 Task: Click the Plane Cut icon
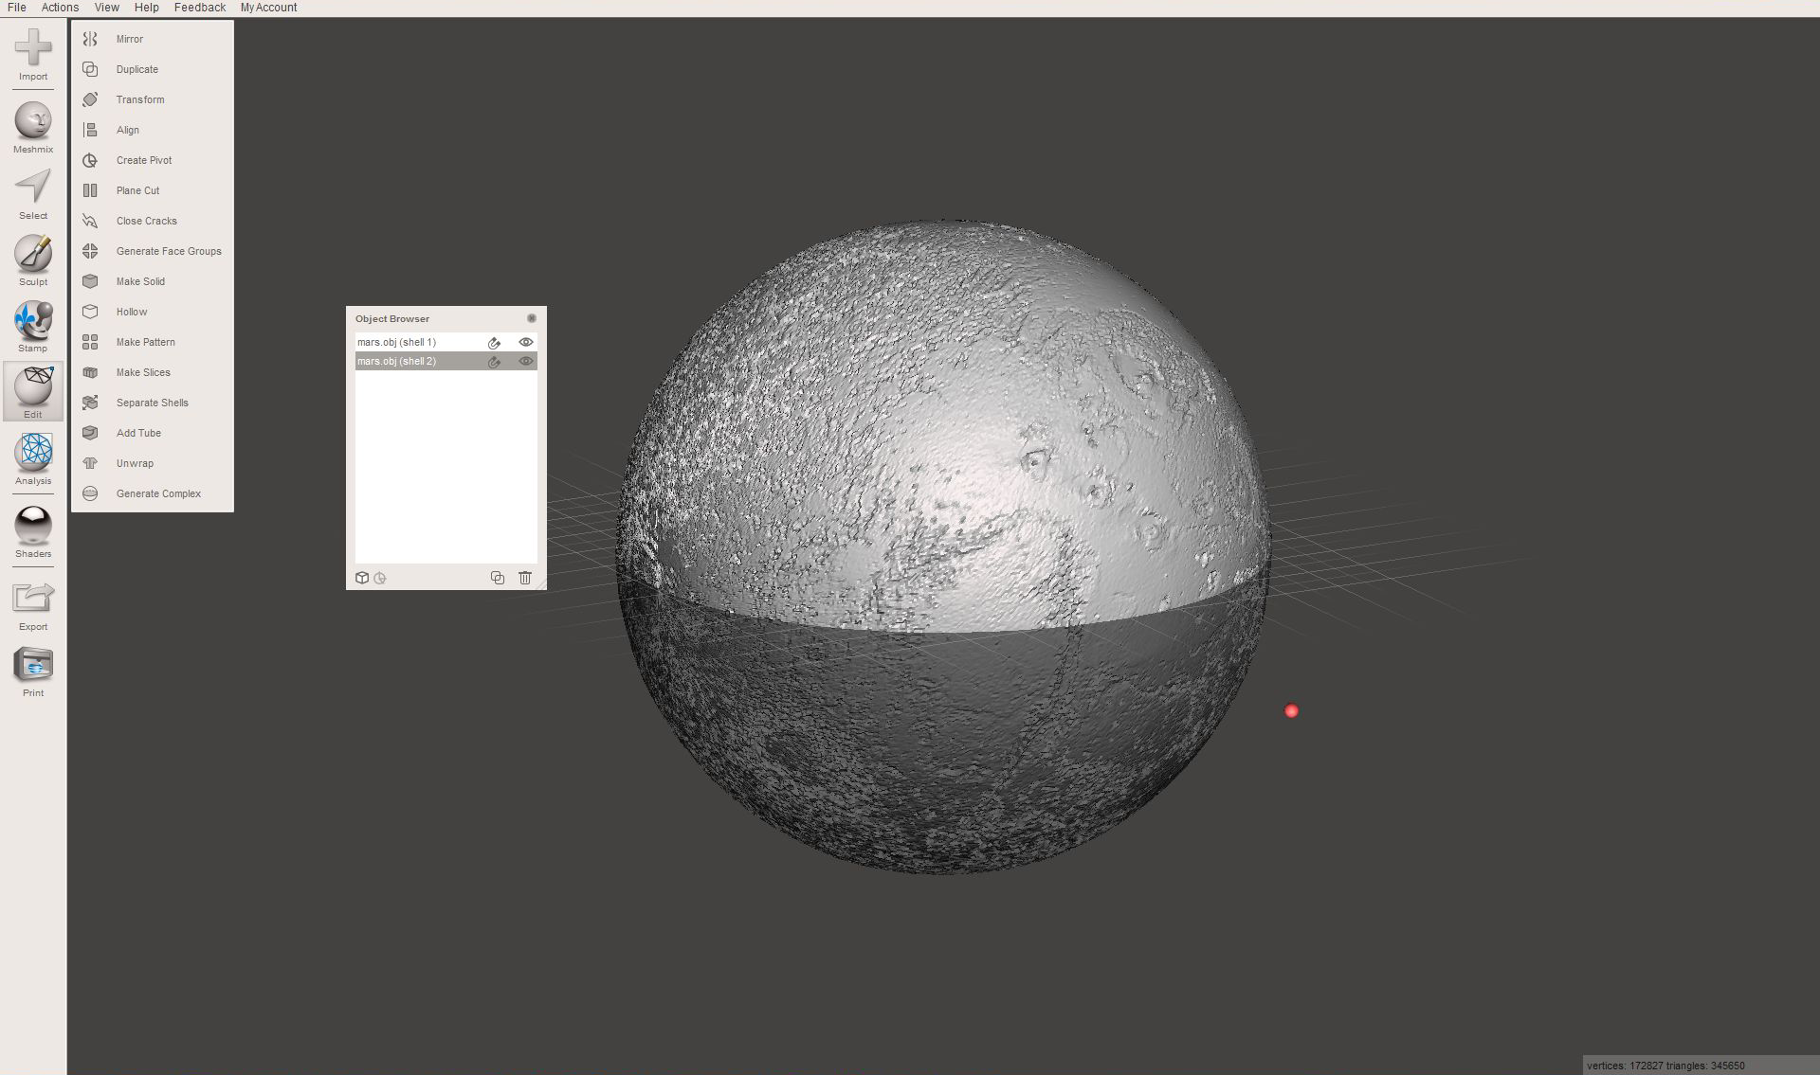point(90,190)
